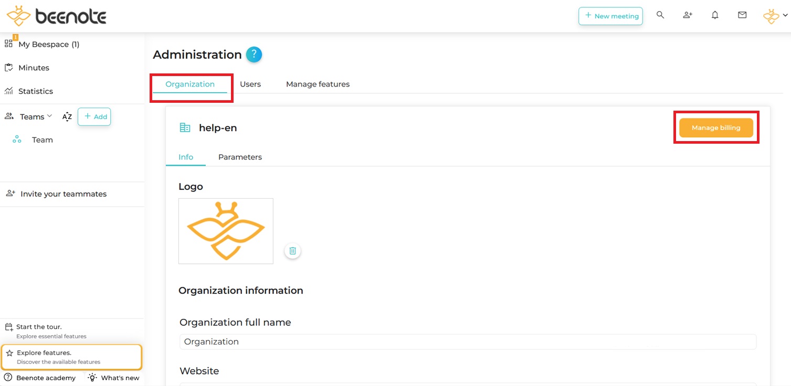Open the Manage features tab
The width and height of the screenshot is (791, 386).
tap(318, 84)
